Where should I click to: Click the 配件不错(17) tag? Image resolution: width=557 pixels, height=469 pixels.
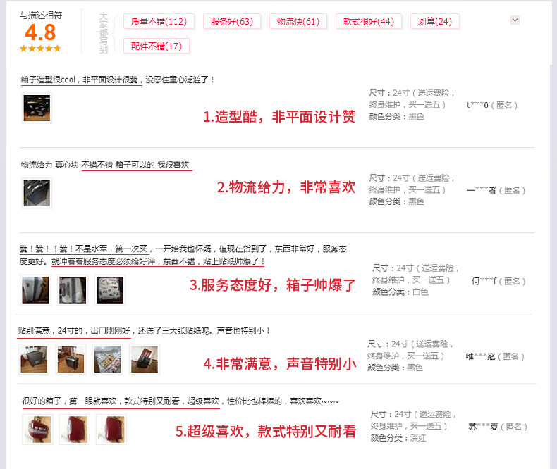157,46
